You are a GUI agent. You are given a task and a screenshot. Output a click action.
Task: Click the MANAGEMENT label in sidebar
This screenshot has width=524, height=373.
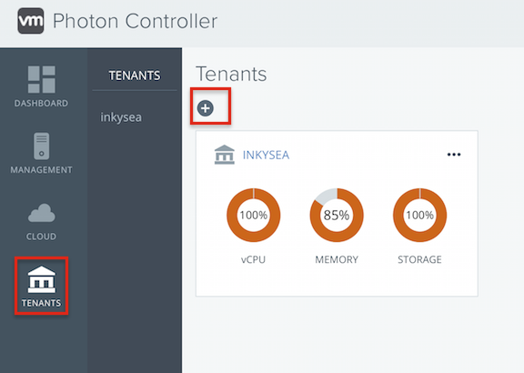[42, 170]
